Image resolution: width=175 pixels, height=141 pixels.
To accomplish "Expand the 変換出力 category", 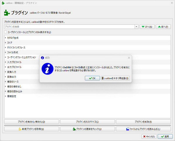I will pyautogui.click(x=5, y=77).
